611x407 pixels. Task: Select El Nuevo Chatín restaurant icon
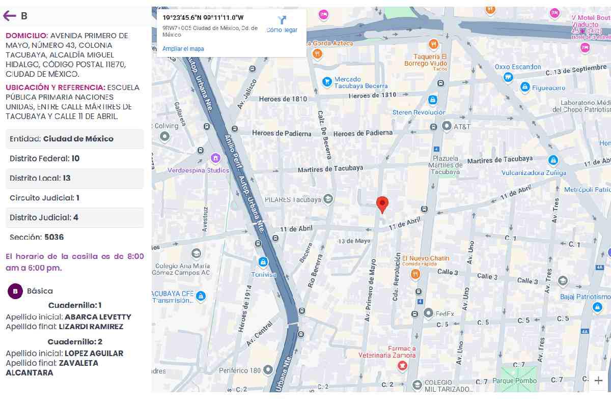click(415, 274)
